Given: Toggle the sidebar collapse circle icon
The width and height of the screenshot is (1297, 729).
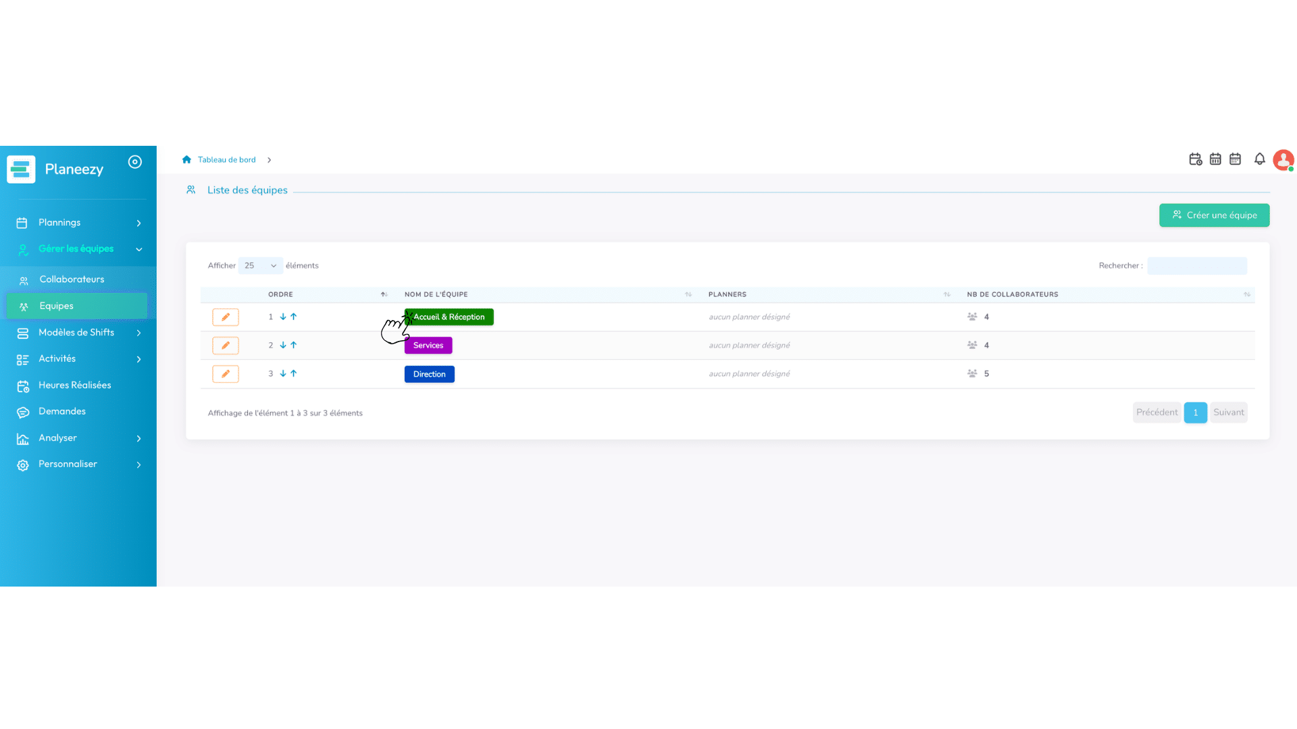Looking at the screenshot, I should point(135,162).
